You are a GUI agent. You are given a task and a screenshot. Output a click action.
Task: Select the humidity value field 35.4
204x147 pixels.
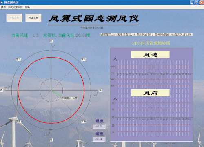pos(99,139)
